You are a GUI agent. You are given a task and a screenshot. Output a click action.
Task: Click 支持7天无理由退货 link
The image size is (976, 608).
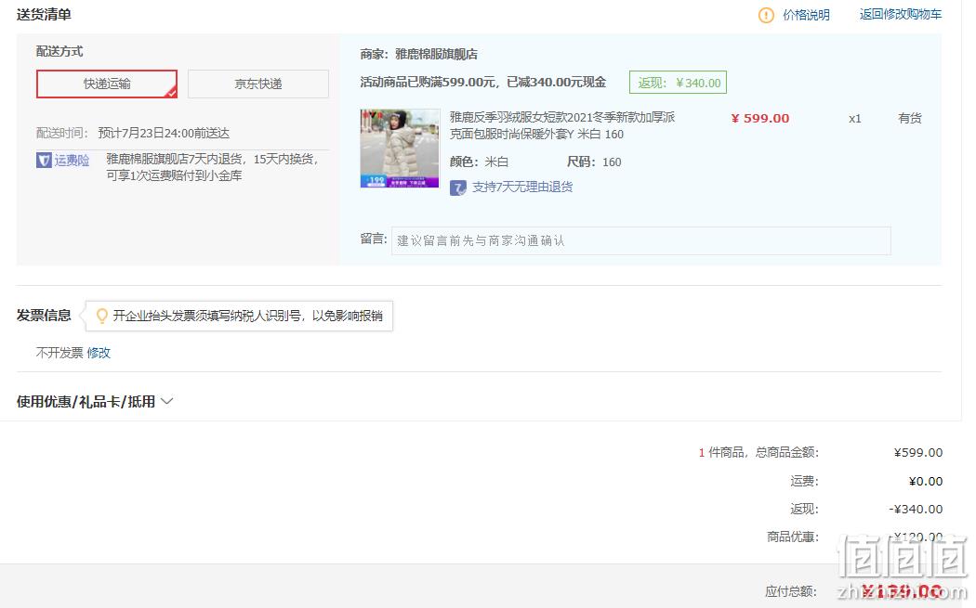click(x=522, y=188)
